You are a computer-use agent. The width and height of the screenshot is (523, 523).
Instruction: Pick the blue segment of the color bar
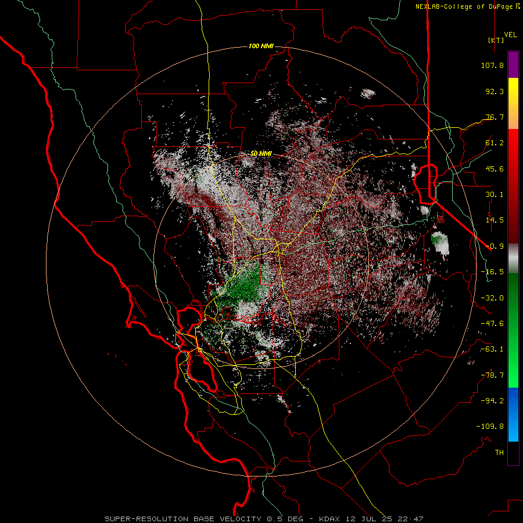[513, 414]
